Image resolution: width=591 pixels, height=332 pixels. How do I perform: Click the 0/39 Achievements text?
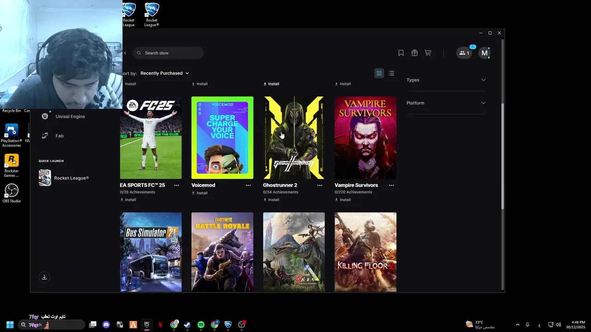[x=138, y=192]
